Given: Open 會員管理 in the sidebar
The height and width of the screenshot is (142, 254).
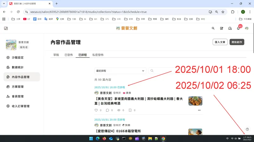Looking at the screenshot, I should (22, 96).
